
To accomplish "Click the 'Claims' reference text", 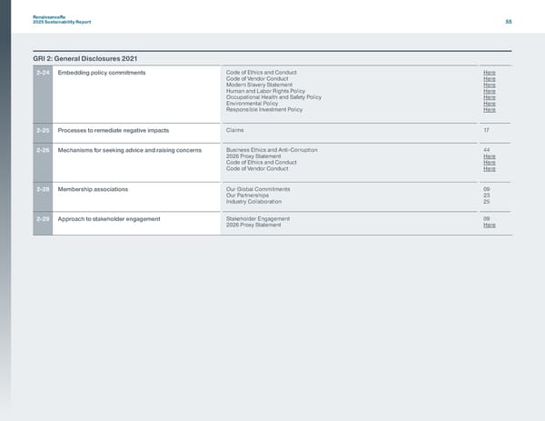I will (235, 130).
